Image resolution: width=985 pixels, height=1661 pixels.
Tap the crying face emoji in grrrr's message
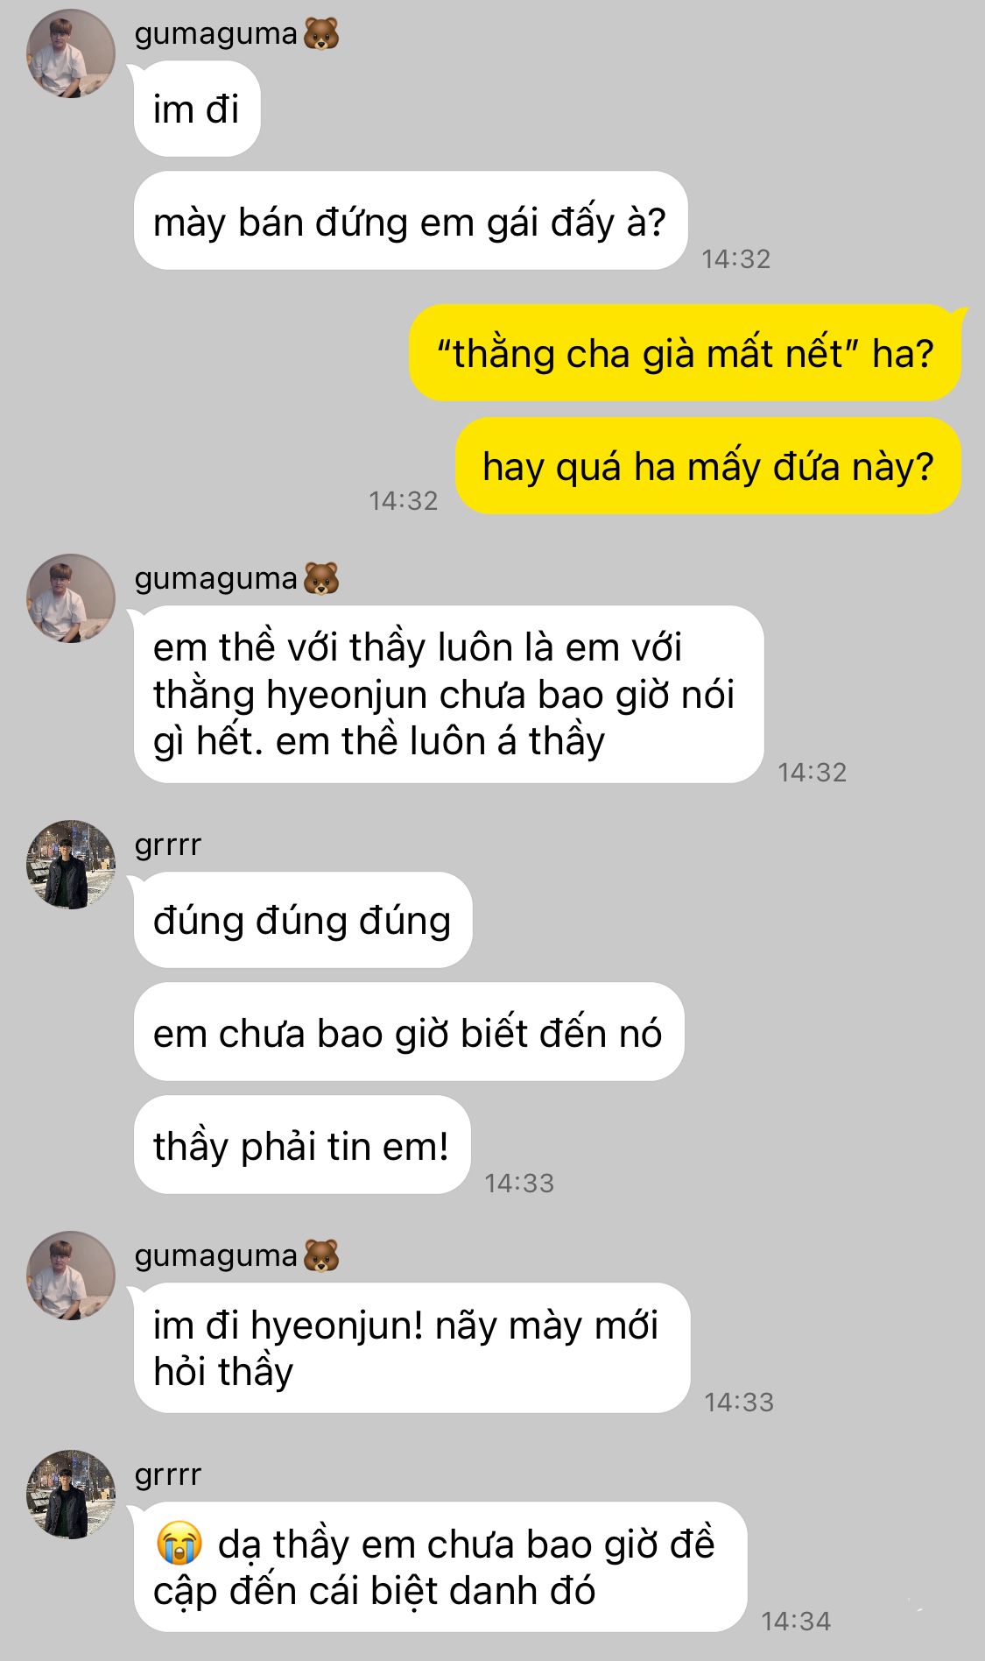[179, 1544]
